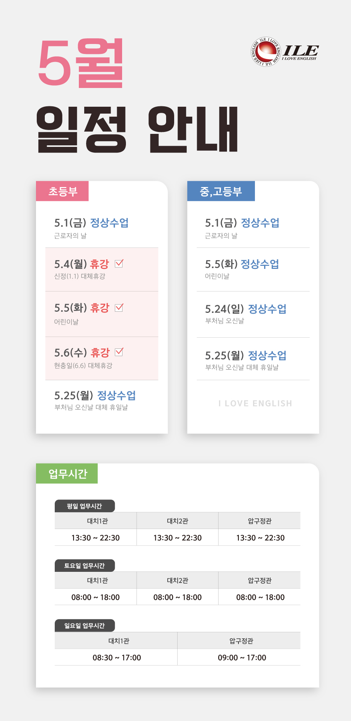This screenshot has height=721, width=351.
Task: Toggle the checkbox beside 5.5(화) 휴강
Action: (119, 308)
